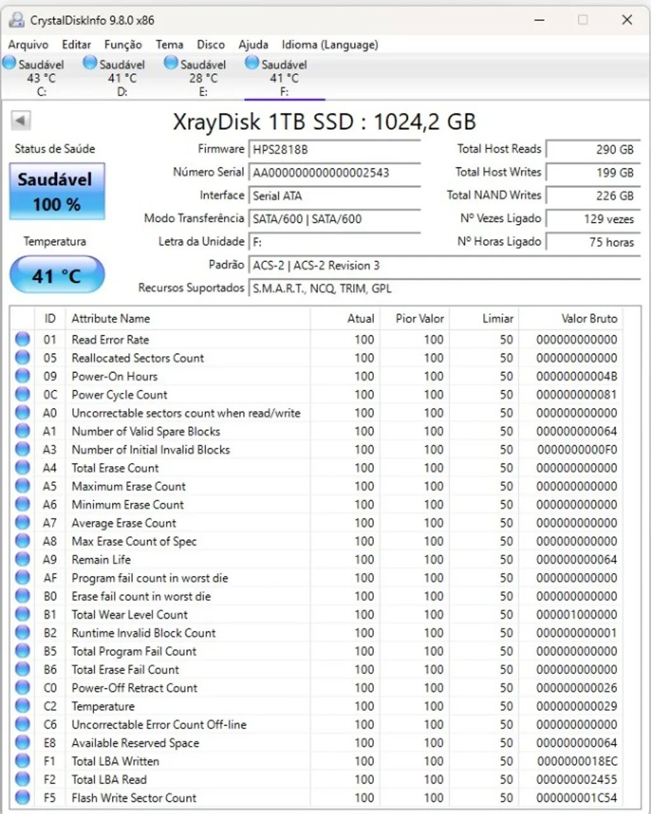Select orb for Program fail count in worst die
This screenshot has width=651, height=814.
coord(23,577)
